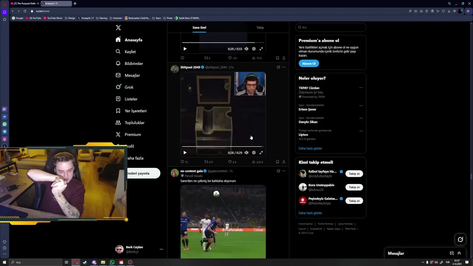Enter fullscreen on Shitpost 2049 video
This screenshot has height=266, width=473.
(261, 153)
